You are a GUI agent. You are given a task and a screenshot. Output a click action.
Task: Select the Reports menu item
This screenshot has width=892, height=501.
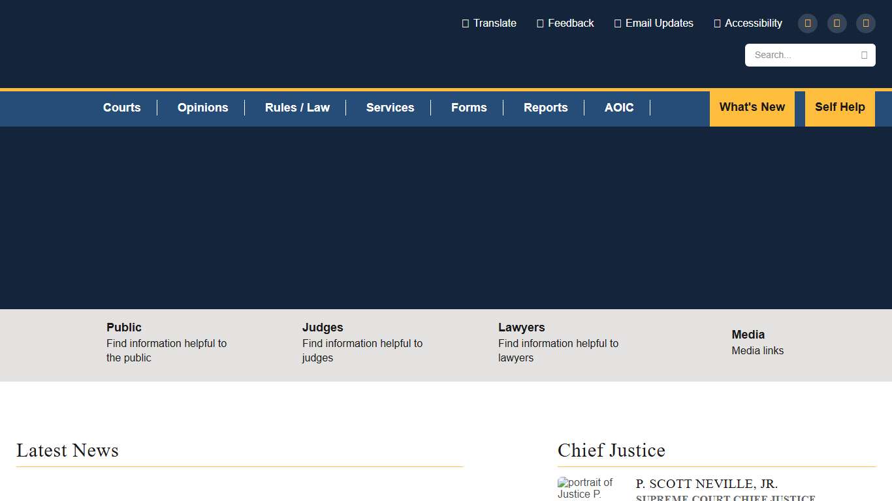tap(545, 108)
